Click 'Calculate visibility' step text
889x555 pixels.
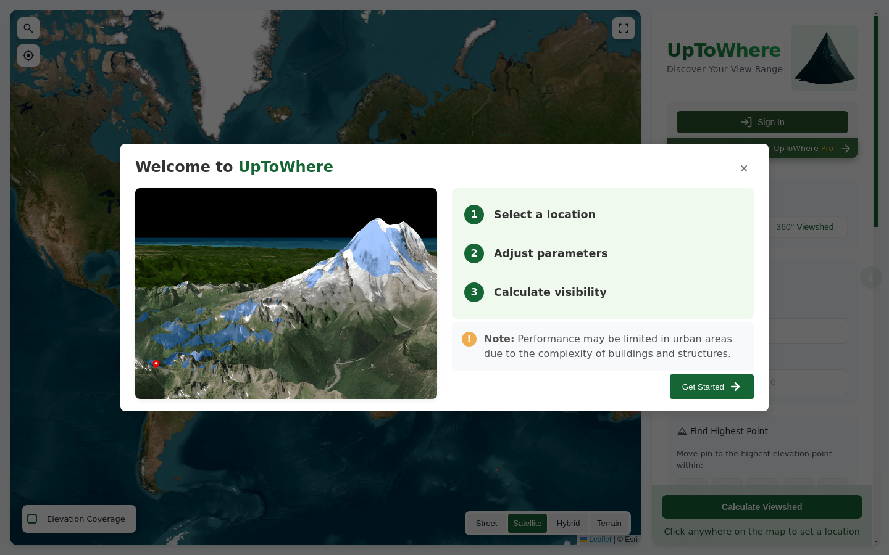tap(550, 292)
